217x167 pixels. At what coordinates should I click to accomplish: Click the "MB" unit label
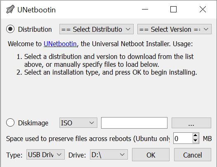pyautogui.click(x=207, y=139)
